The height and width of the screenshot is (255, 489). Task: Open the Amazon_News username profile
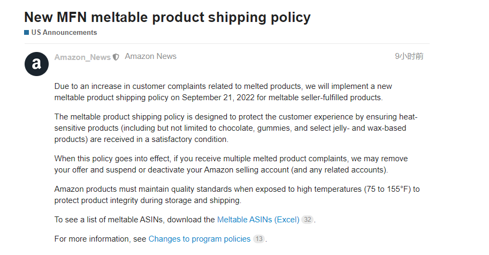pos(82,57)
